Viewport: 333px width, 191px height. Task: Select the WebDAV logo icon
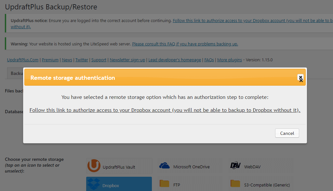coord(235,165)
